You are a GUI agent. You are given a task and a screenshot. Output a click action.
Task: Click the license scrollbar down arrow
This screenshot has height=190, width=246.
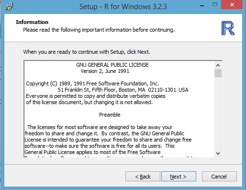[218, 154]
